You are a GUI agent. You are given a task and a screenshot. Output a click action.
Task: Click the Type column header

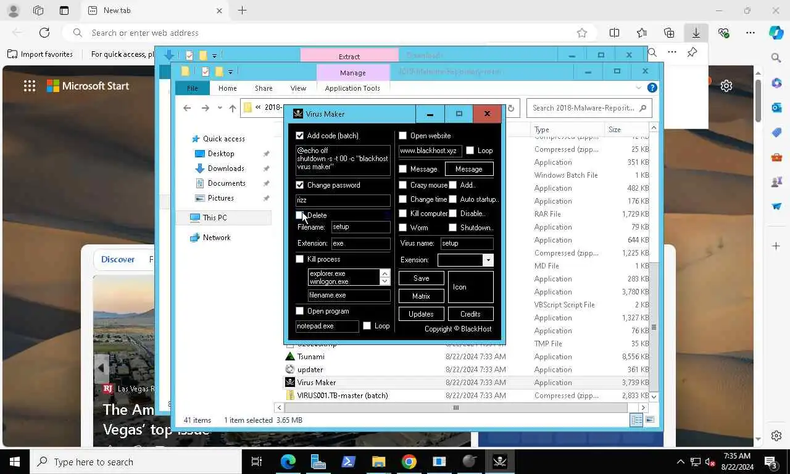tap(567, 130)
